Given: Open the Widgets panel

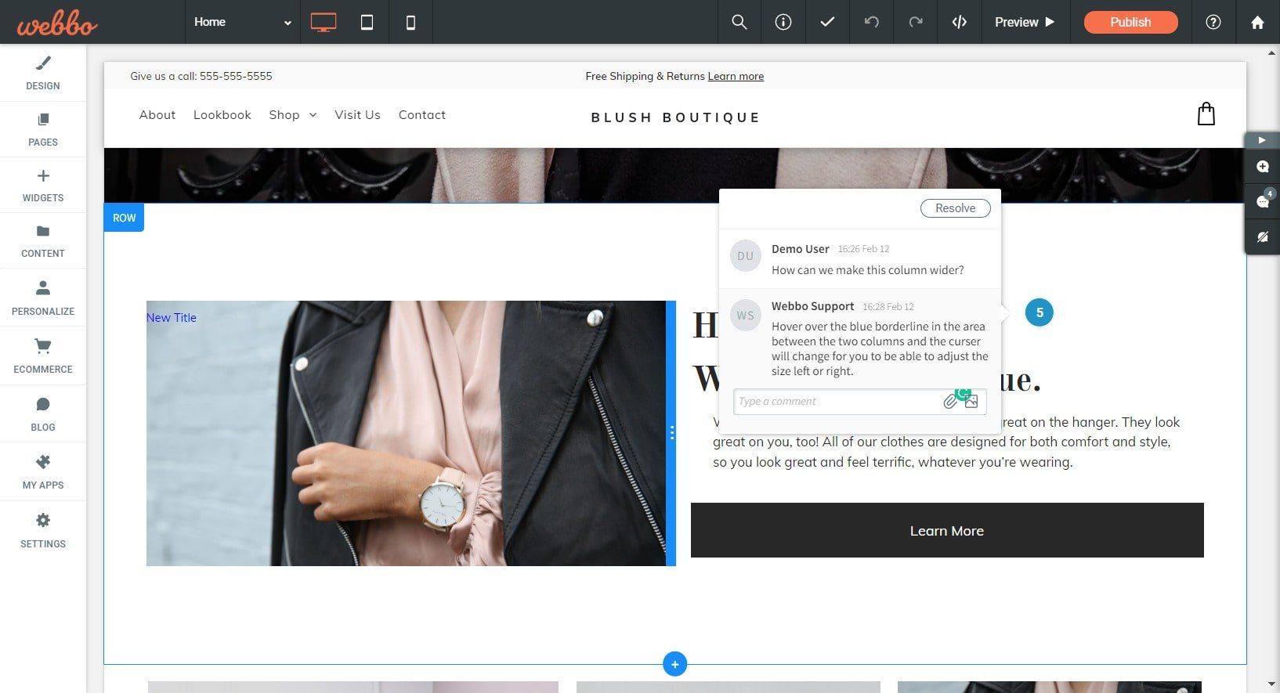Looking at the screenshot, I should tap(43, 185).
